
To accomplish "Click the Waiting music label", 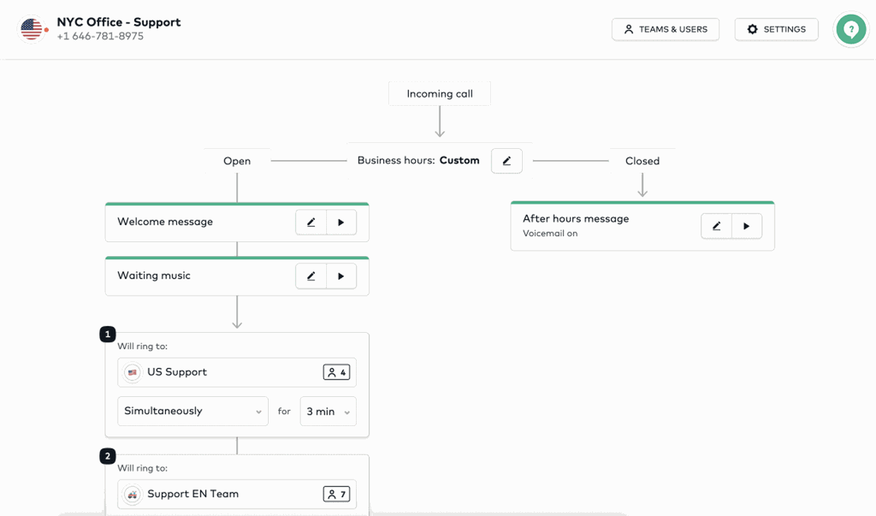I will [154, 276].
